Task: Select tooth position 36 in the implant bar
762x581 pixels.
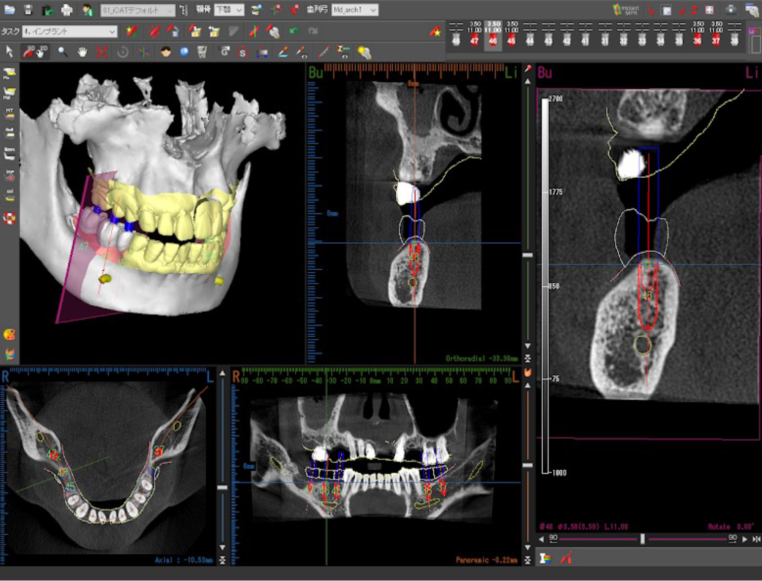Action: [x=697, y=35]
